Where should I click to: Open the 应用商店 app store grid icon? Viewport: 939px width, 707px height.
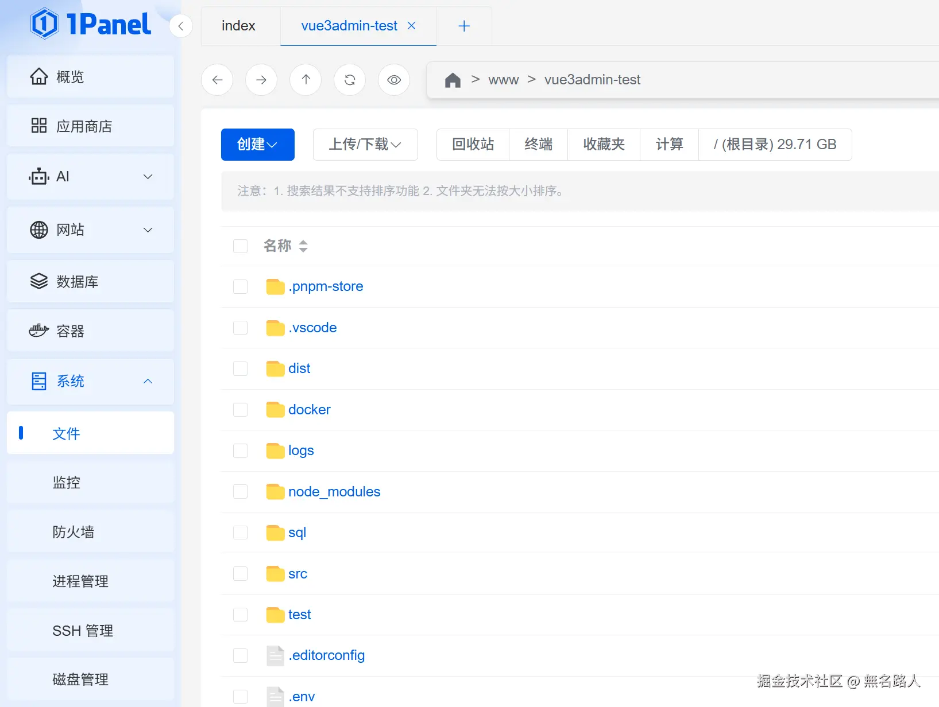click(x=39, y=126)
